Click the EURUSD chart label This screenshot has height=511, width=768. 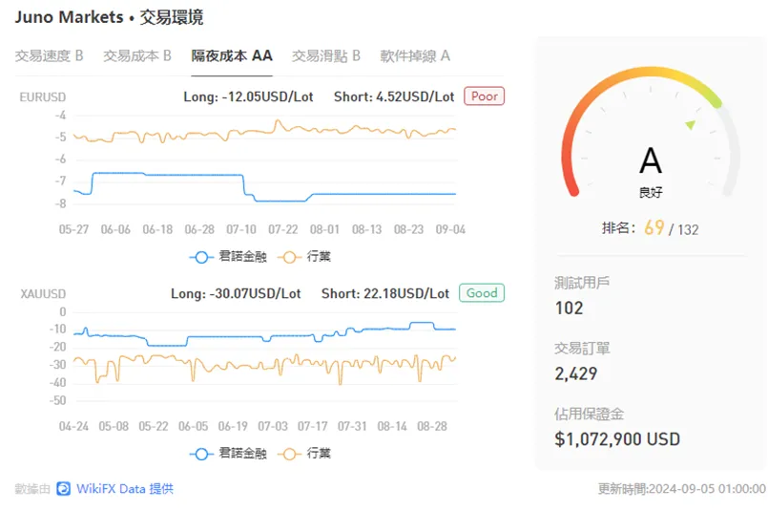tap(43, 97)
